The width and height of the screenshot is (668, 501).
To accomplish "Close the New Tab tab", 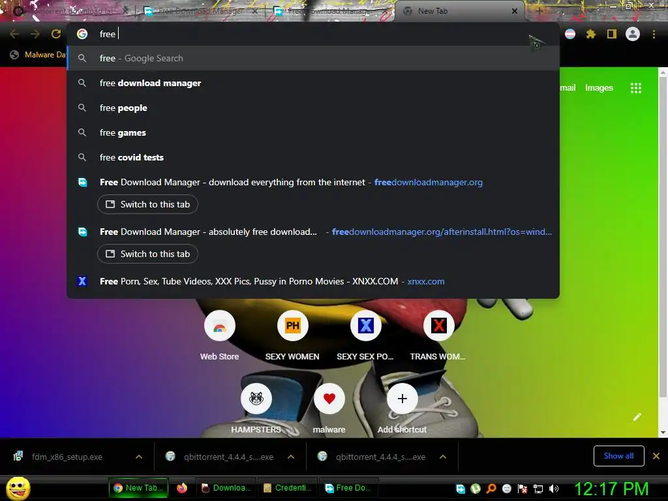I will pos(515,11).
